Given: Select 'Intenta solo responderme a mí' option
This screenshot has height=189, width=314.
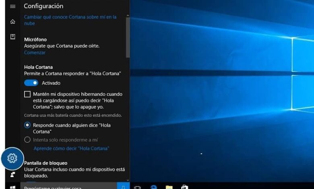Looking at the screenshot, I should pos(27,140).
